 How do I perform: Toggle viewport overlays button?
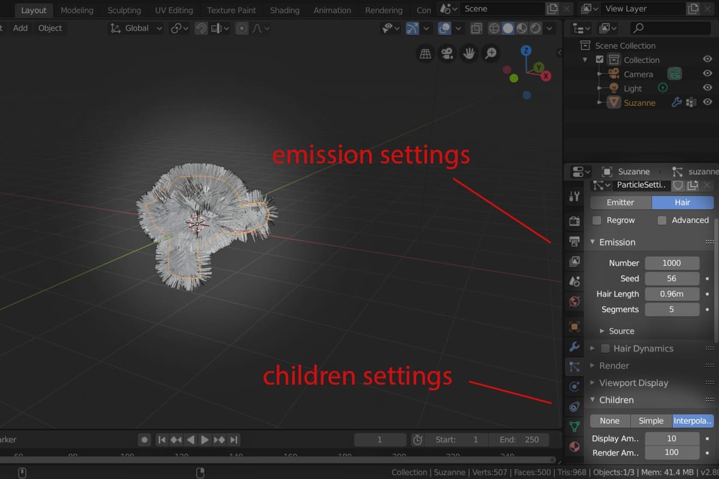[445, 28]
